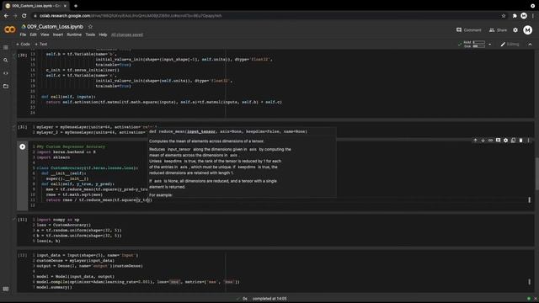Open the Runtime menu

click(x=74, y=35)
